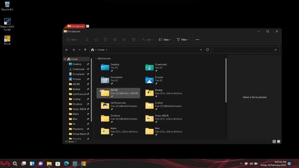Open the Downloads folder tile
The height and width of the screenshot is (168, 299).
point(163,68)
